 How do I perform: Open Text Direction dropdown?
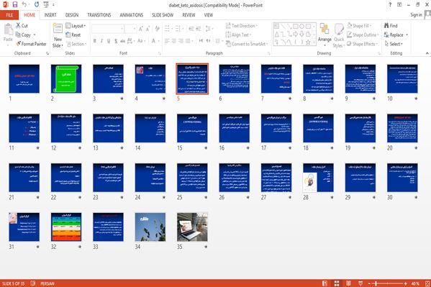click(x=242, y=26)
